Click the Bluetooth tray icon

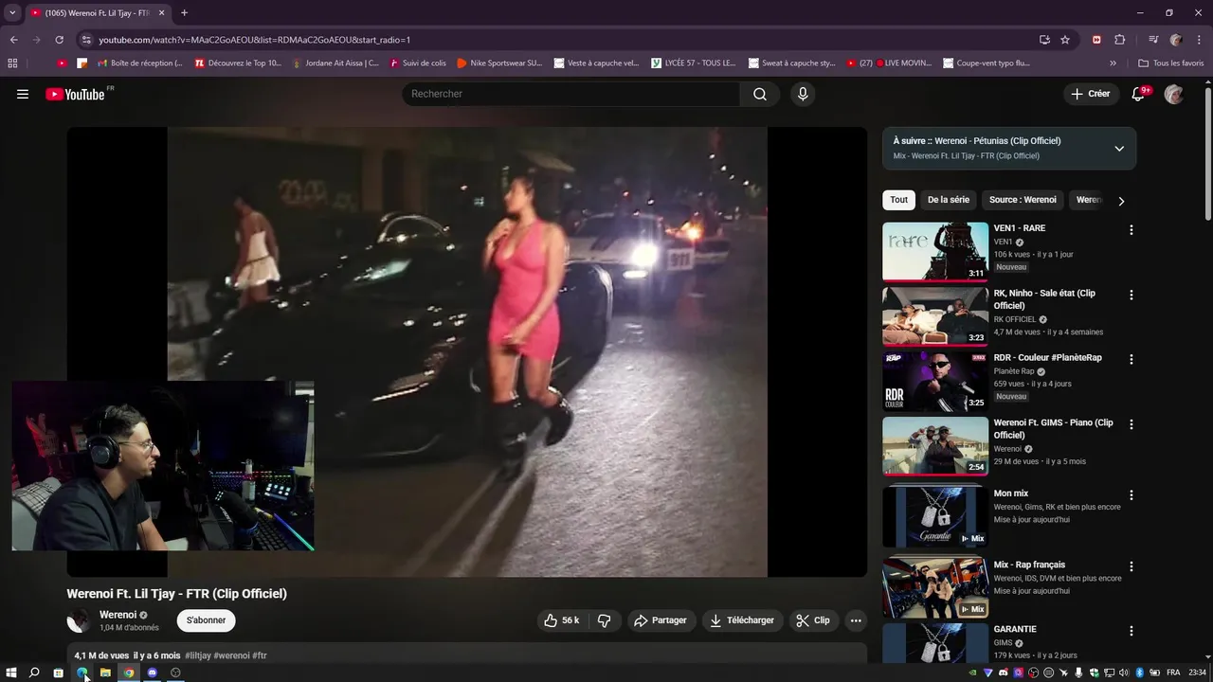click(1139, 673)
